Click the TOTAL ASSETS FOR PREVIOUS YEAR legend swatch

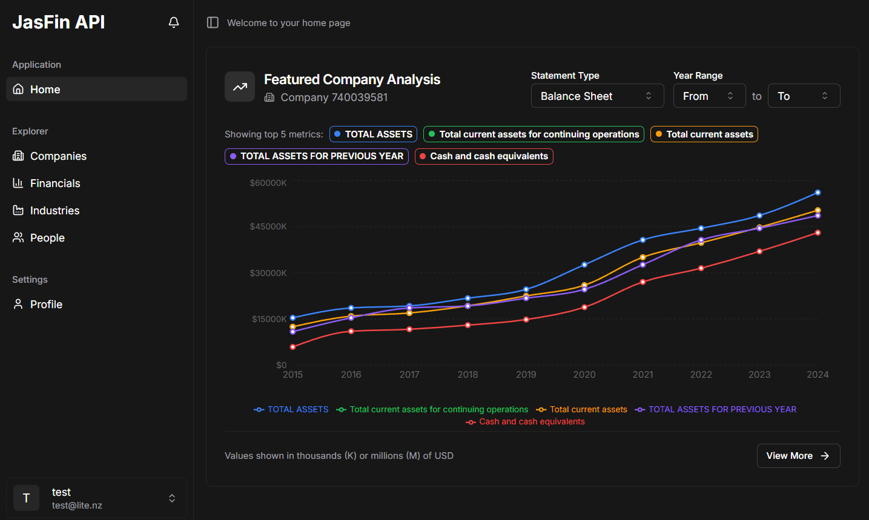(640, 410)
